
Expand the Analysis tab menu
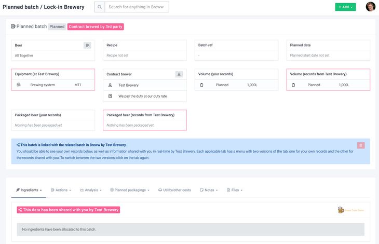[91, 190]
